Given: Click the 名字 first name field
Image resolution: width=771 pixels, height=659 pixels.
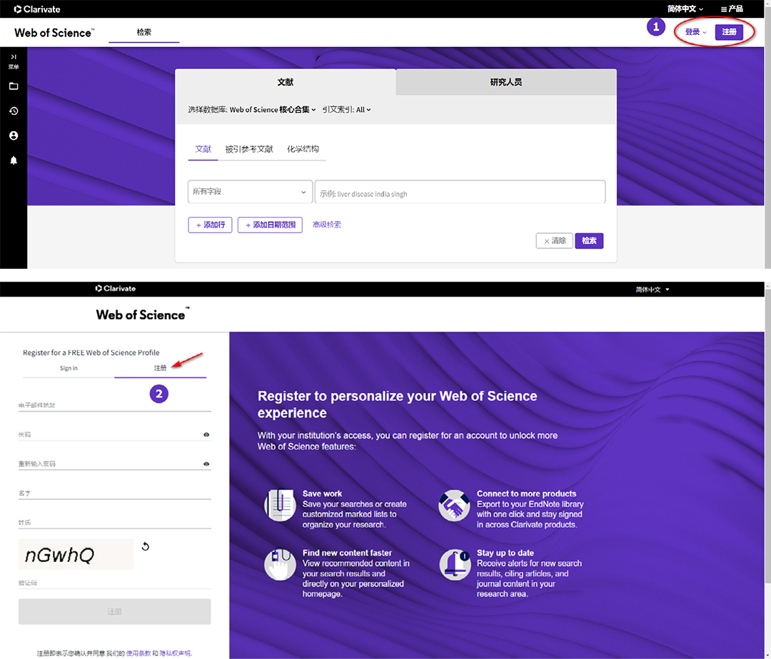Looking at the screenshot, I should pos(114,493).
